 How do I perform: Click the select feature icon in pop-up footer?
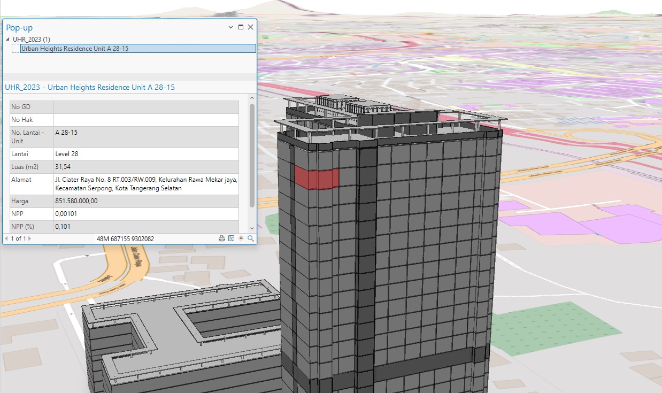(x=232, y=238)
